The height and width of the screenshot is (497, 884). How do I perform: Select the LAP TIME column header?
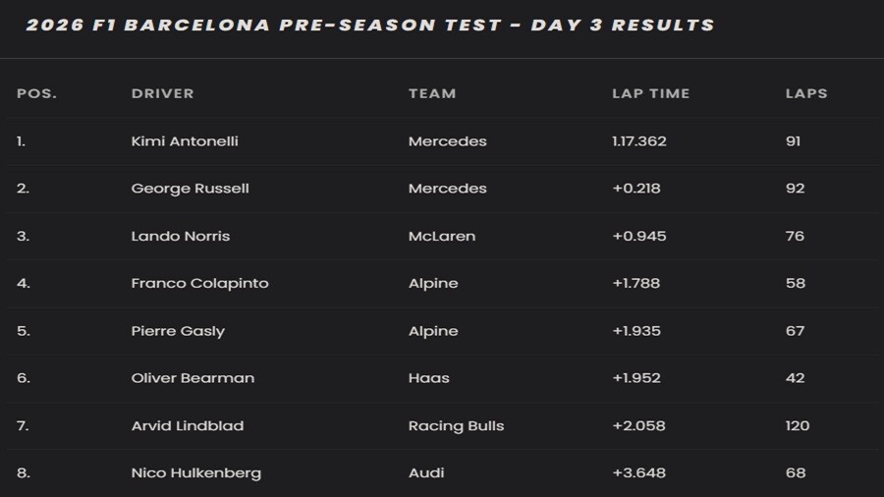650,93
